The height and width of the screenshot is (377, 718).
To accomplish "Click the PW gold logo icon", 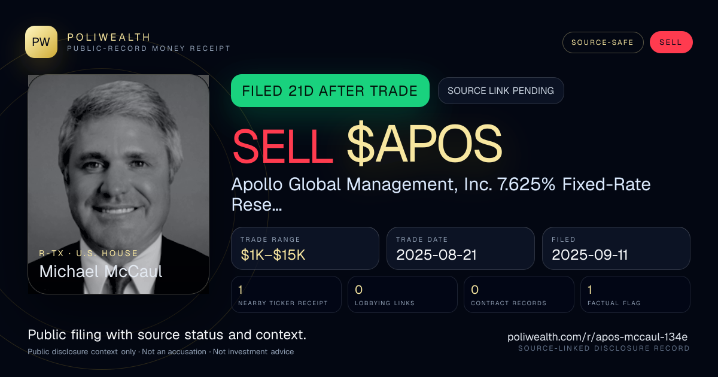I will pos(41,42).
